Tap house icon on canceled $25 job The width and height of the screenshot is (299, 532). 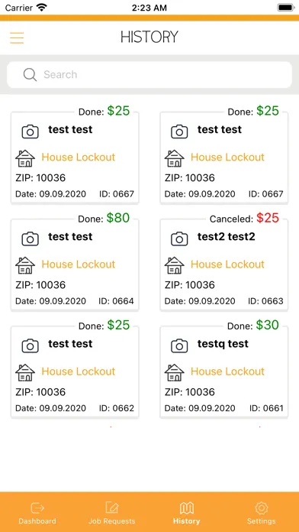[x=175, y=265]
